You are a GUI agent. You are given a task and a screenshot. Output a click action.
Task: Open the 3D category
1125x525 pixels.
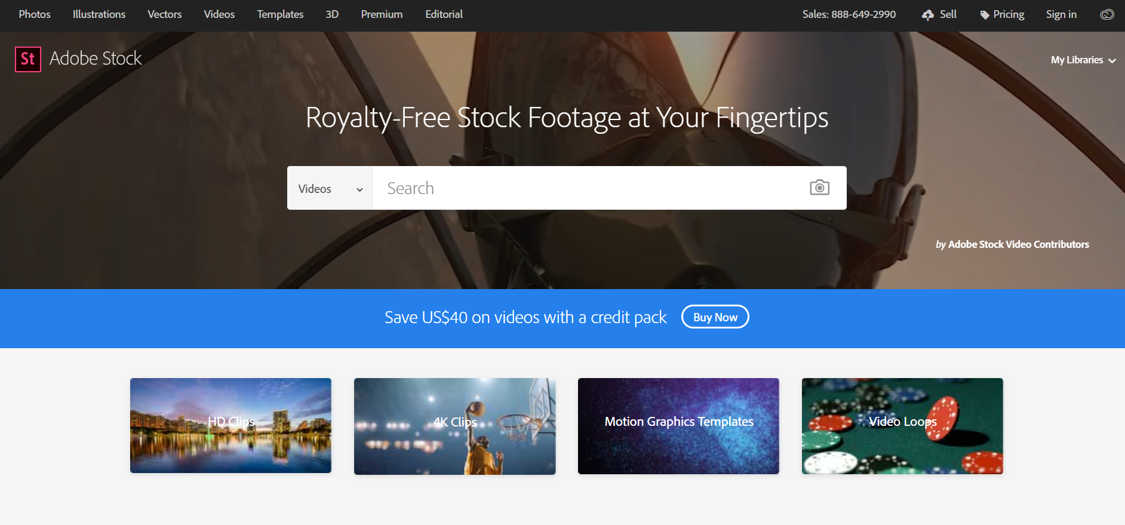[332, 14]
